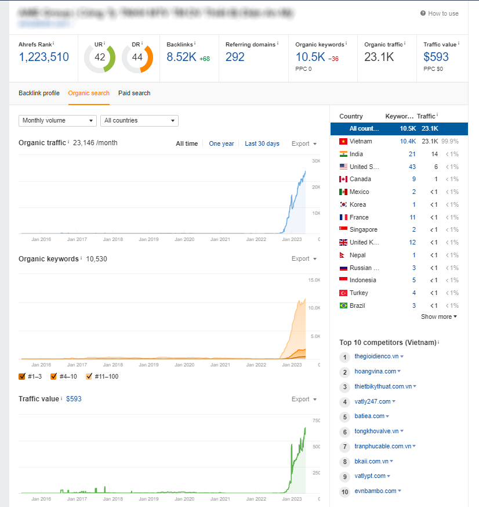Switch to the Paid search tab
This screenshot has width=479, height=507.
134,93
